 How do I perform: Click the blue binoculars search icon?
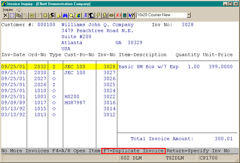coord(65,15)
